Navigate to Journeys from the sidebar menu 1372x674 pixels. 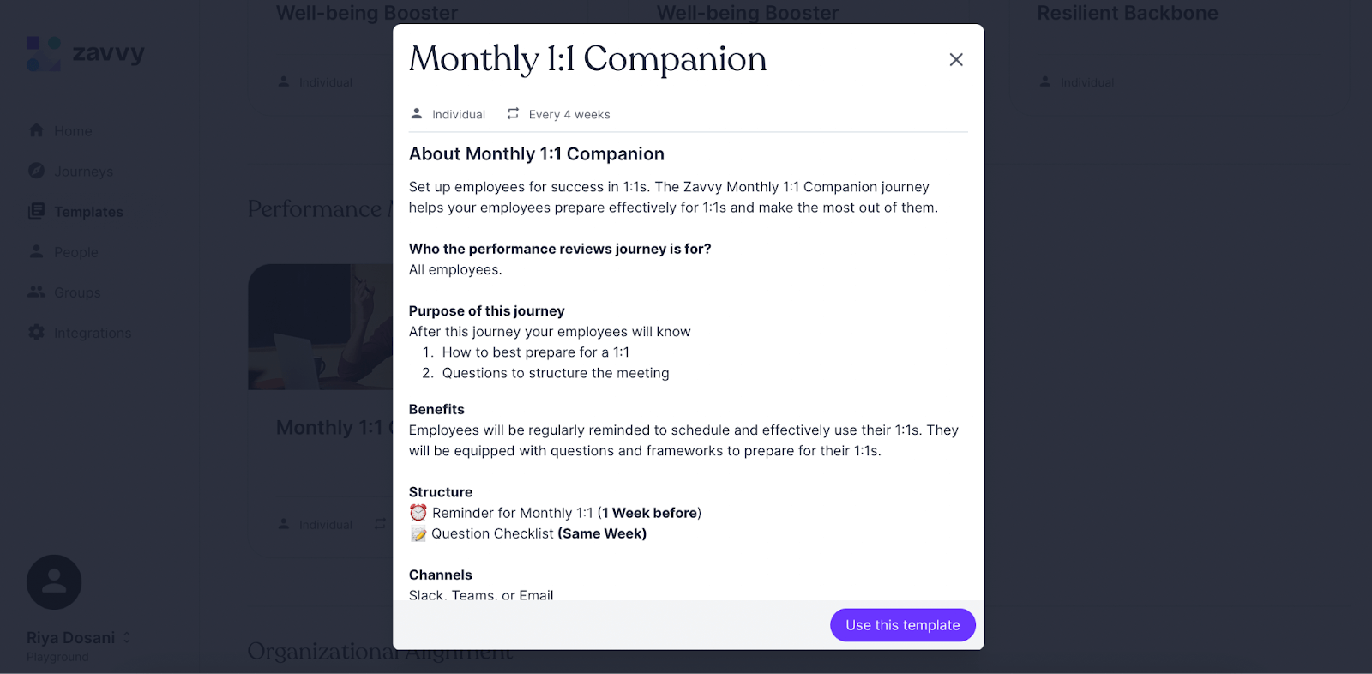84,171
